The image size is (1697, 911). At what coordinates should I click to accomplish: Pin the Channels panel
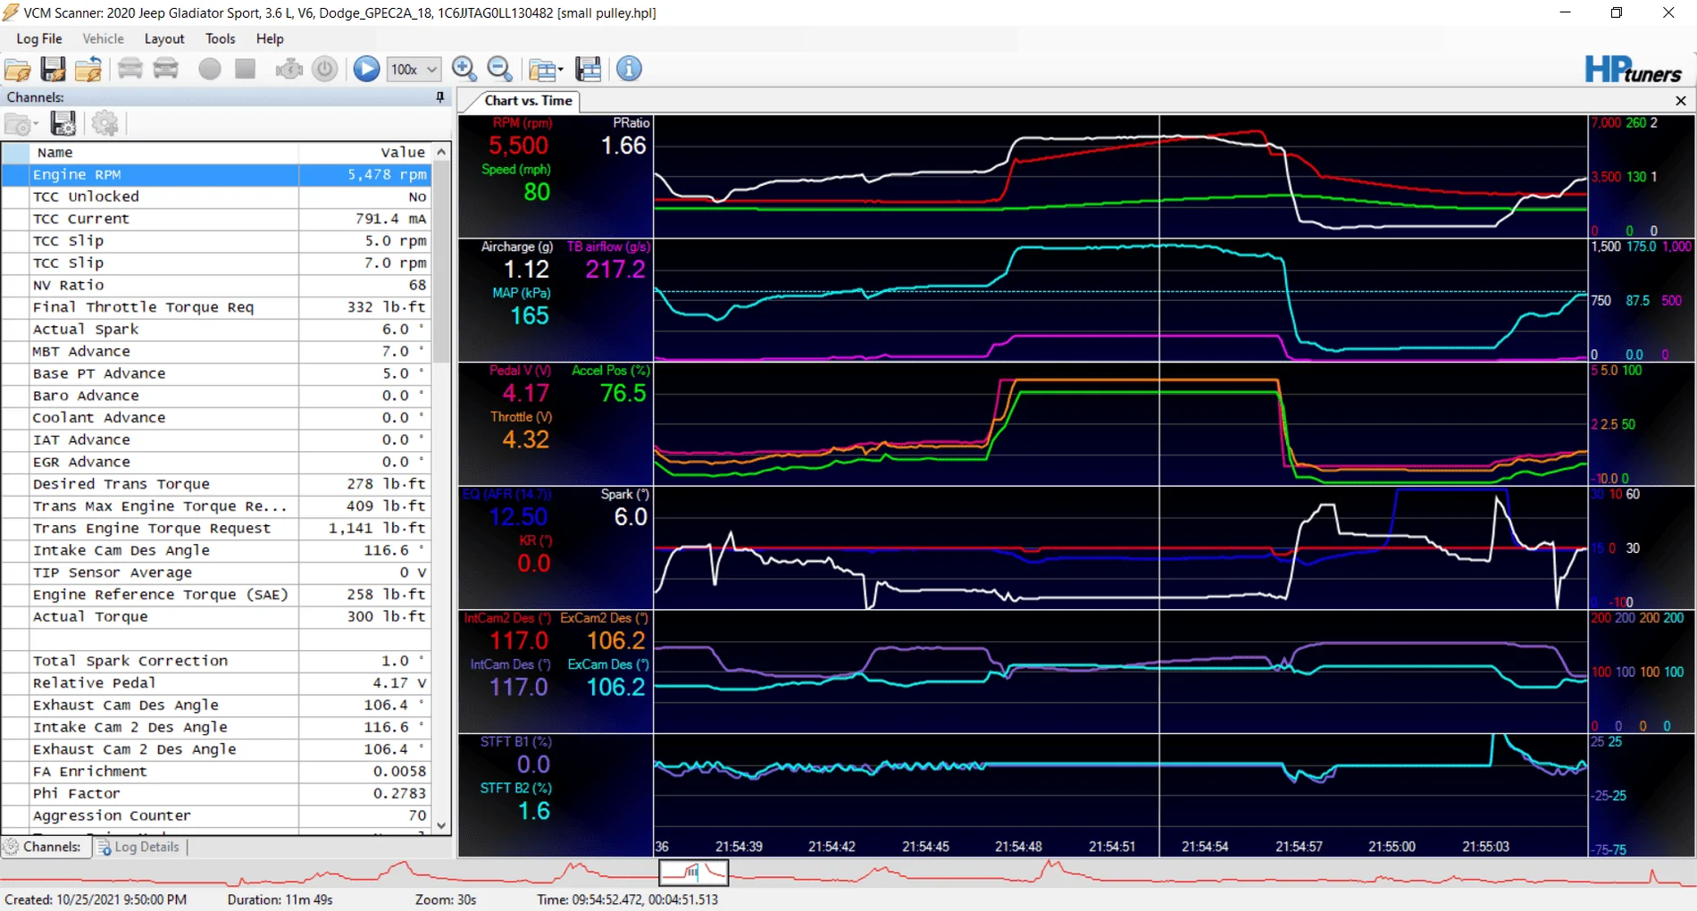click(440, 97)
